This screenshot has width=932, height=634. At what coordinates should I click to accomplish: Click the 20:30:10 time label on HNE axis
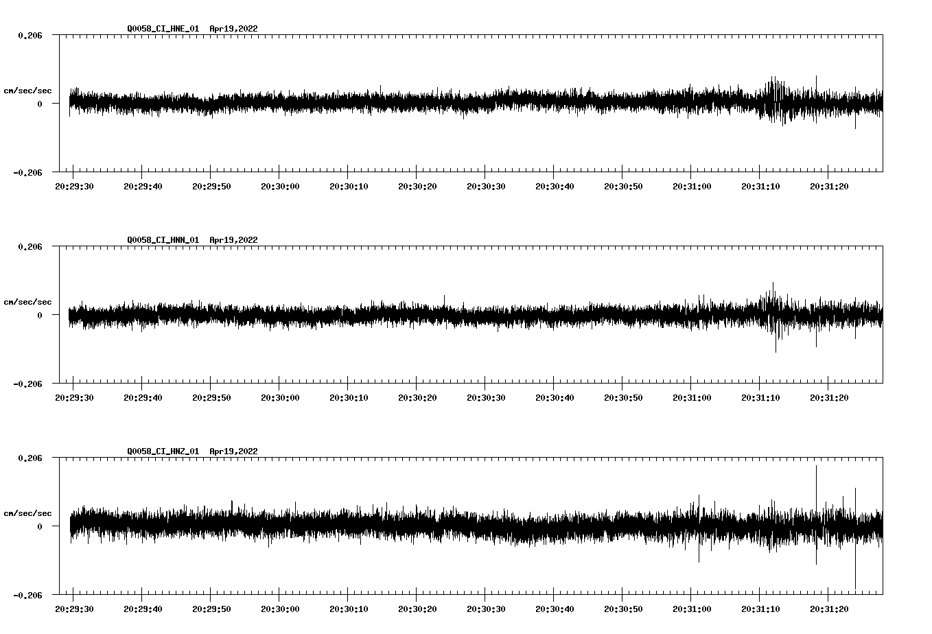coord(349,187)
